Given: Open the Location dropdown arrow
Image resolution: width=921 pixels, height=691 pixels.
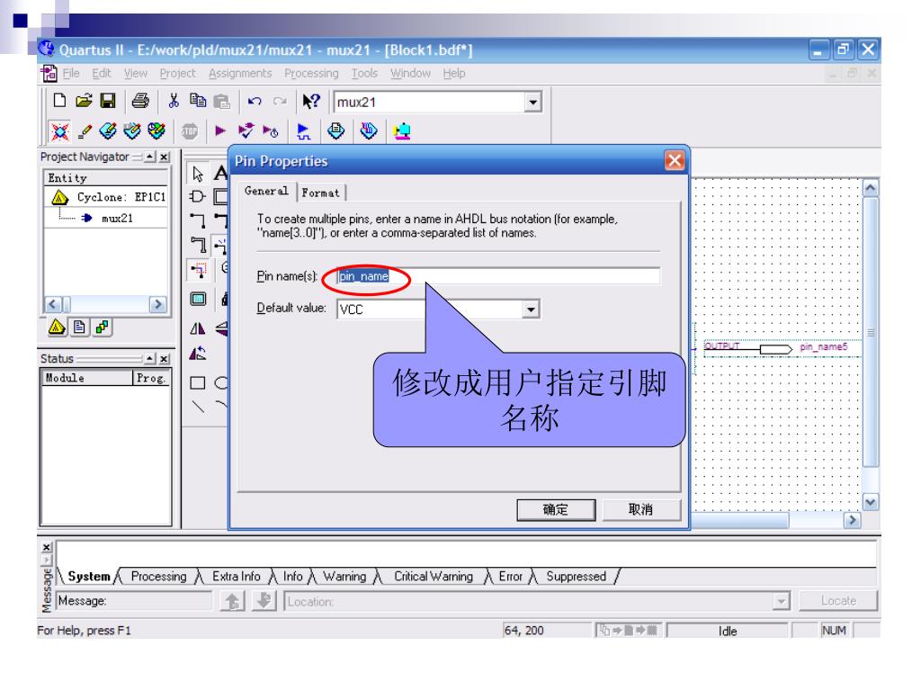Looking at the screenshot, I should [780, 601].
